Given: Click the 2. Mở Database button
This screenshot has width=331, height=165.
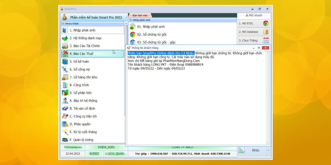Looking at the screenshot, I should [x=254, y=32].
